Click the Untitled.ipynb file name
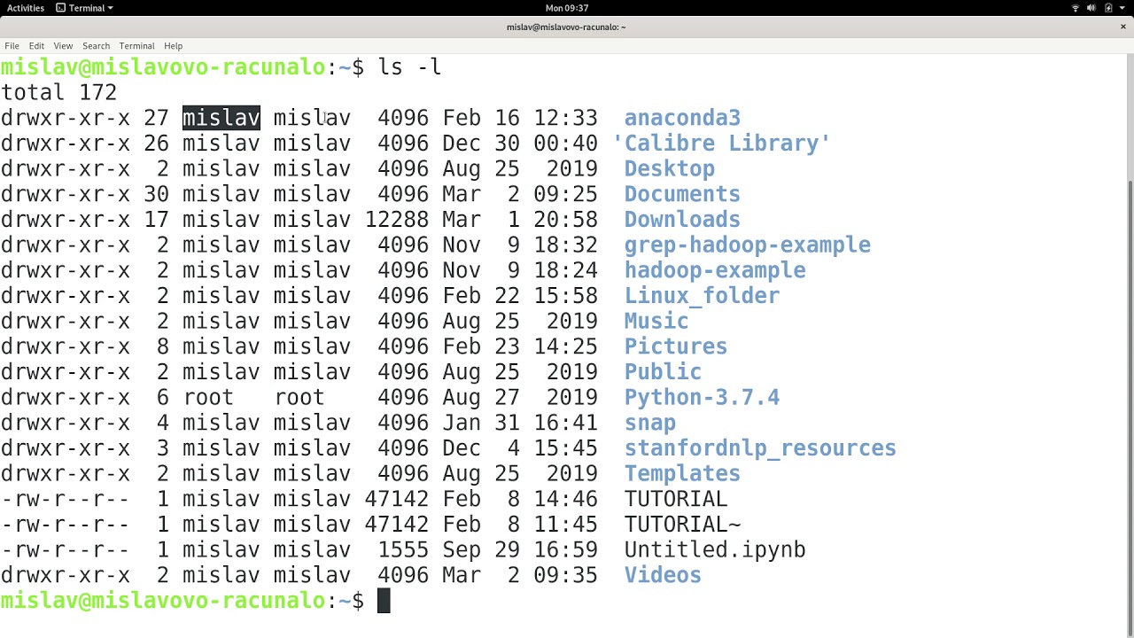This screenshot has width=1134, height=638. [x=715, y=549]
